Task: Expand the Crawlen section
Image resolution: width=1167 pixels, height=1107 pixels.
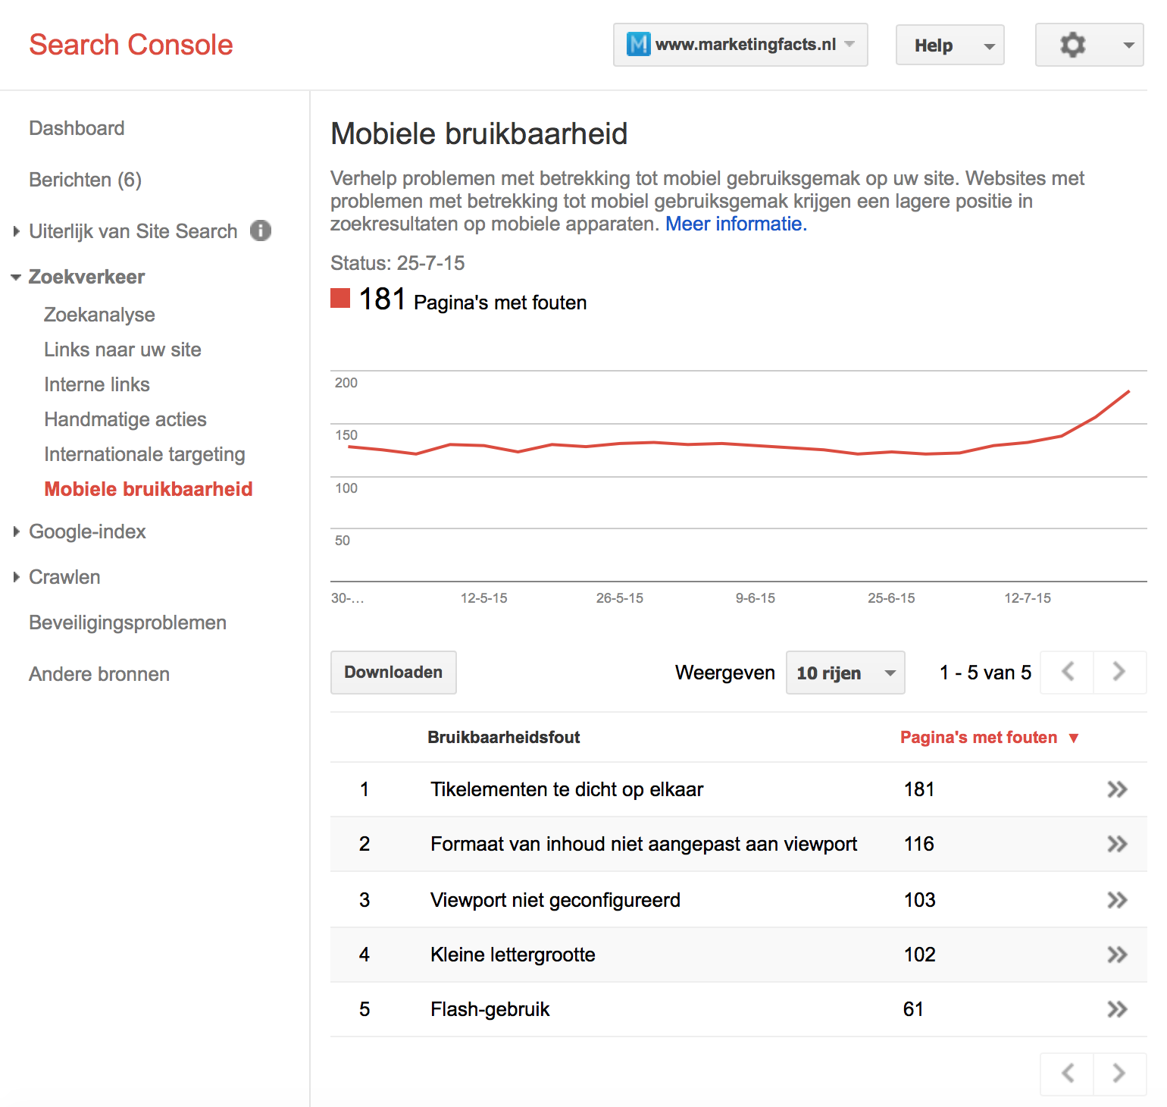Action: tap(17, 578)
